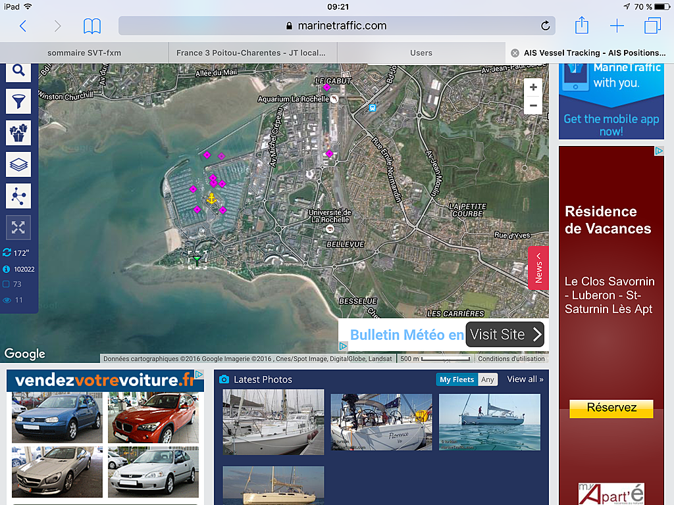Show all Safari tabs overview
The image size is (674, 505).
(652, 26)
